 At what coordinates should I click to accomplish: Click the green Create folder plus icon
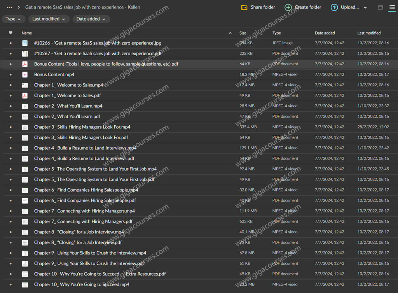point(288,7)
